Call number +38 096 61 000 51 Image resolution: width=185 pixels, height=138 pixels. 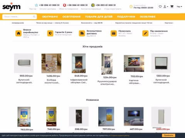[x=49, y=5]
